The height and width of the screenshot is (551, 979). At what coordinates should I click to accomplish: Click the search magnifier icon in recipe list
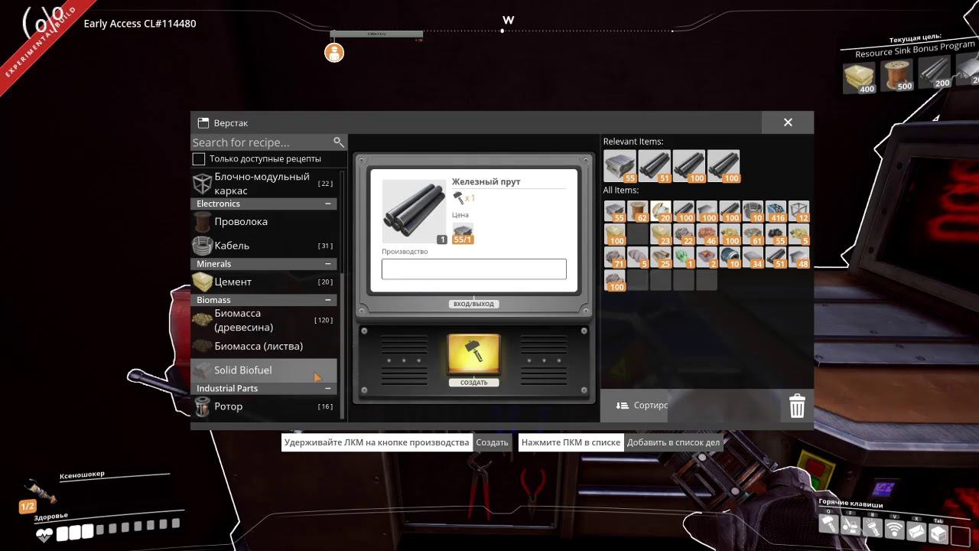[339, 142]
